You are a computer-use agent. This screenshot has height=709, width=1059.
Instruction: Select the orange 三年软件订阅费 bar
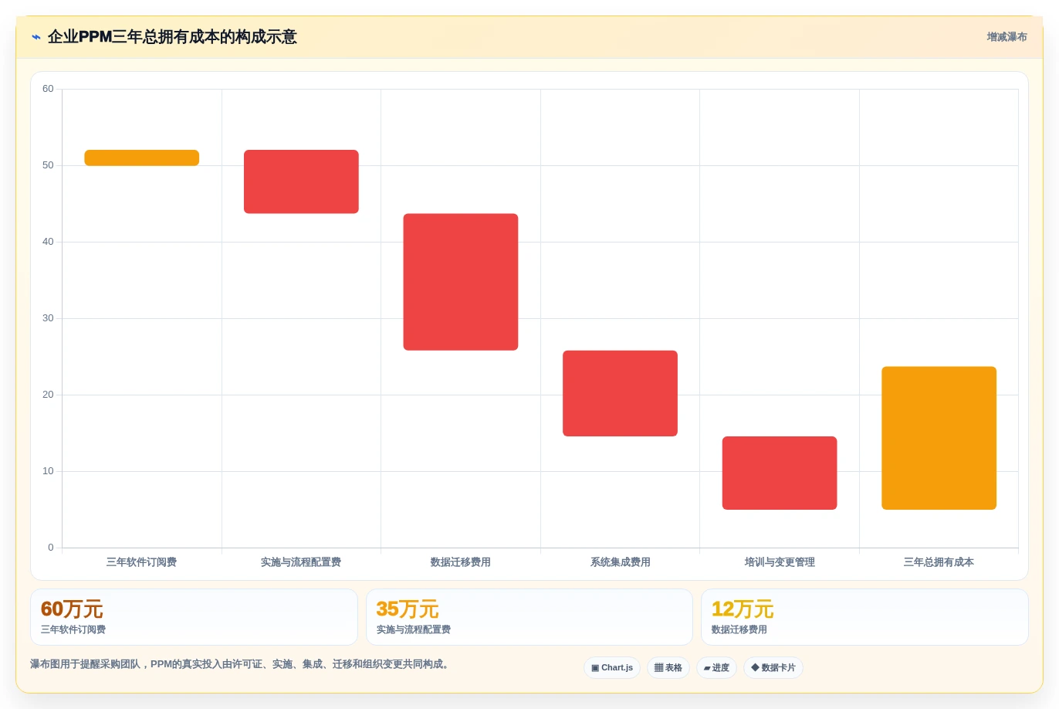pyautogui.click(x=142, y=158)
